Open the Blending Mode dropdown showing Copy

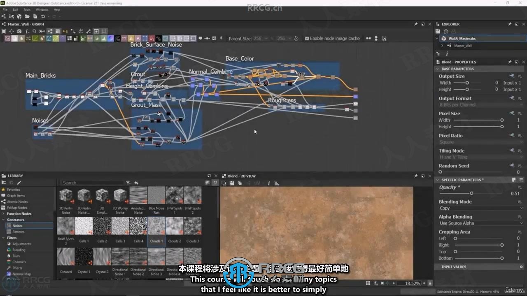[x=480, y=208]
